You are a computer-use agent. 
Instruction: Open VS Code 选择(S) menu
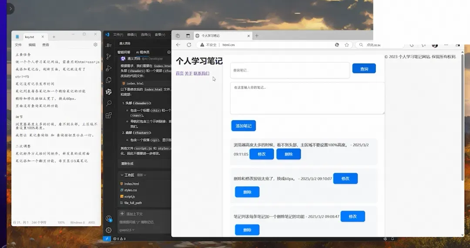(146, 35)
